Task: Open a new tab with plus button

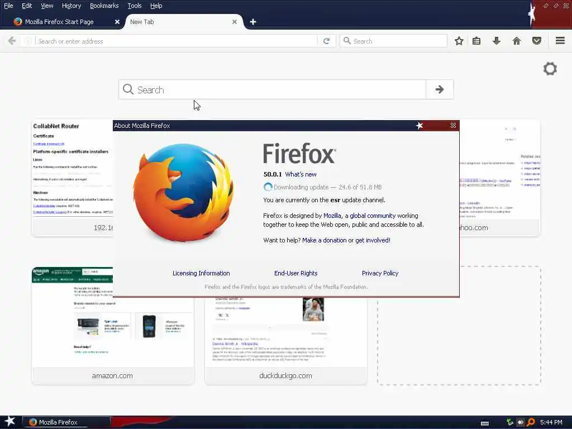Action: point(253,22)
